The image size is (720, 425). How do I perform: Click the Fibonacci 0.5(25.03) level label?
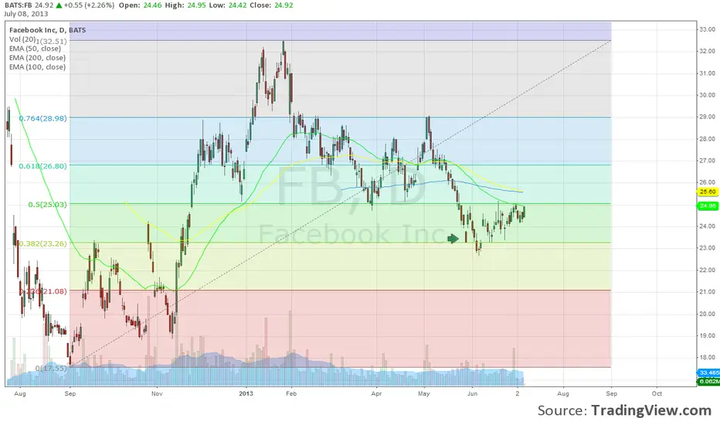click(47, 205)
